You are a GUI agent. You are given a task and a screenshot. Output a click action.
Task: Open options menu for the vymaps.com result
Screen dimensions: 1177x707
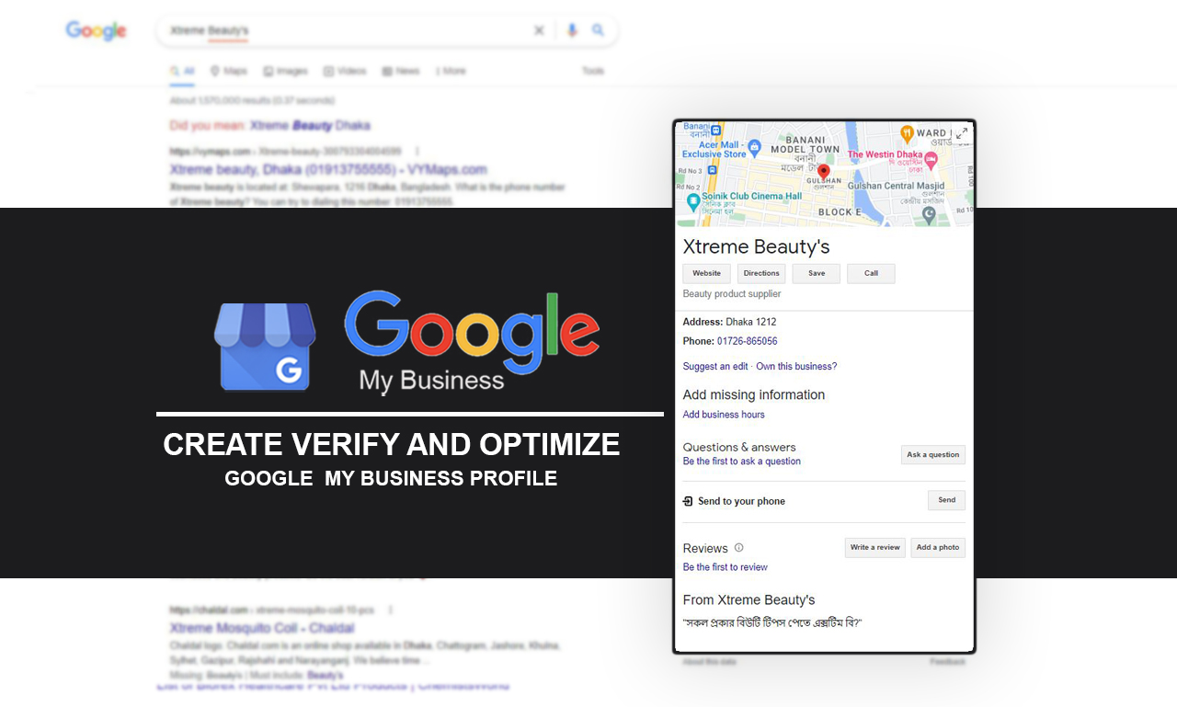[x=417, y=151]
